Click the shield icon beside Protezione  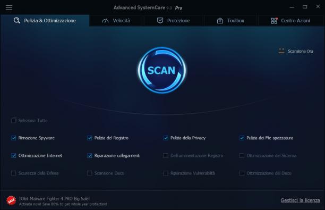[x=160, y=21]
